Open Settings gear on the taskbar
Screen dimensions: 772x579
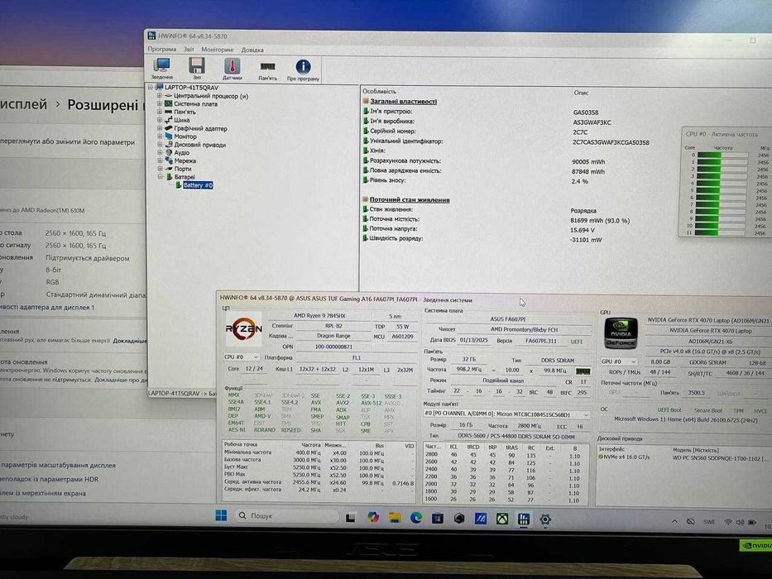pos(545,519)
